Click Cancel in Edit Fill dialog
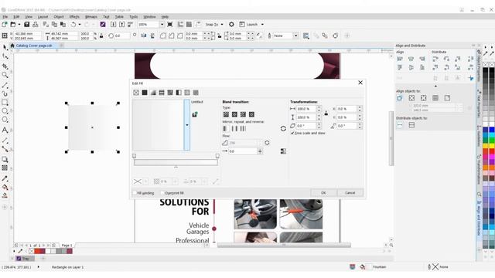The height and width of the screenshot is (278, 495). [350, 192]
